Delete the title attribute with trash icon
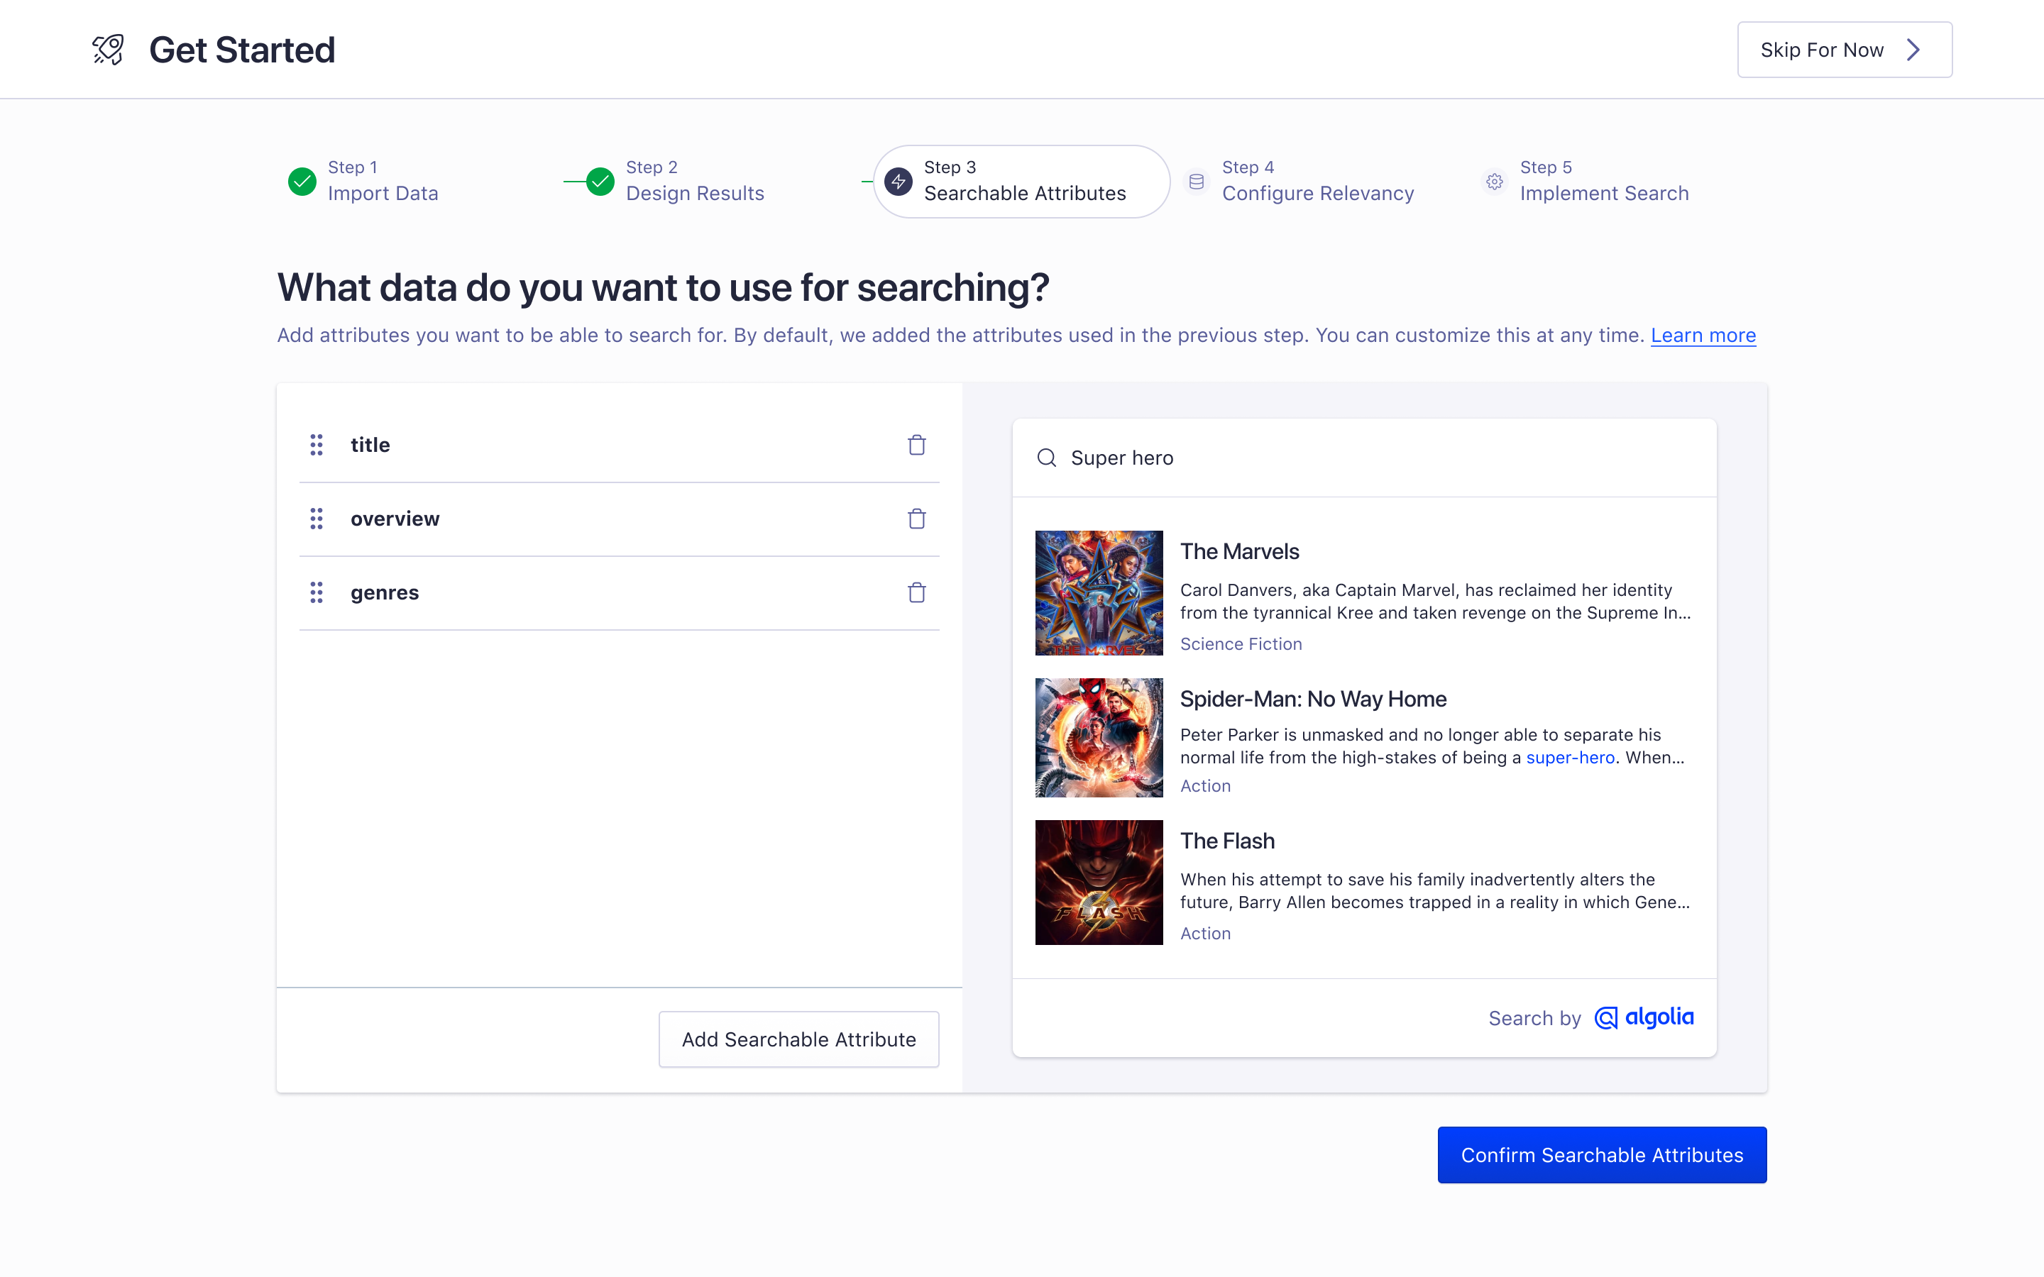Screen dimensions: 2044x1277 tap(916, 445)
